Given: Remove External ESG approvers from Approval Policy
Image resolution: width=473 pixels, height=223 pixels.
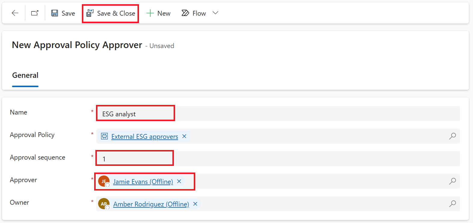Looking at the screenshot, I should point(184,136).
